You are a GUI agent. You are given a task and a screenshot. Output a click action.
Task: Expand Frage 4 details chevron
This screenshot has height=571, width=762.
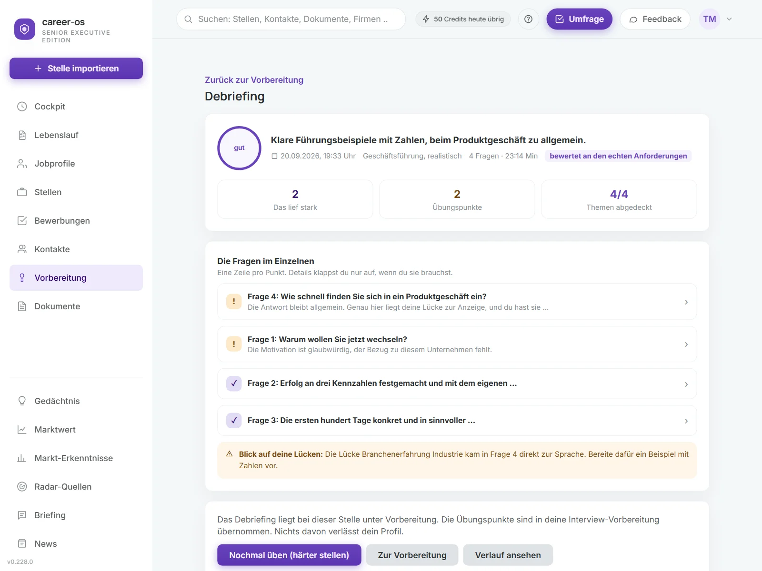point(686,302)
